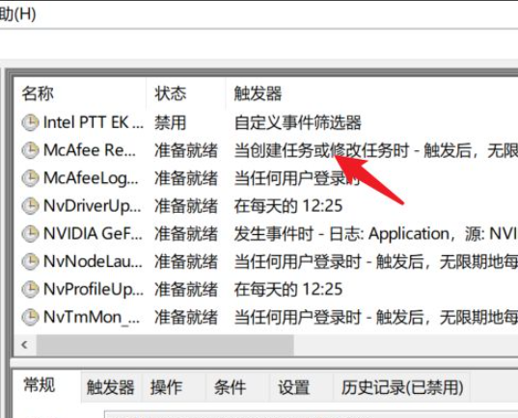Open the 帮助(H) menu
Image resolution: width=518 pixels, height=418 pixels.
(17, 14)
